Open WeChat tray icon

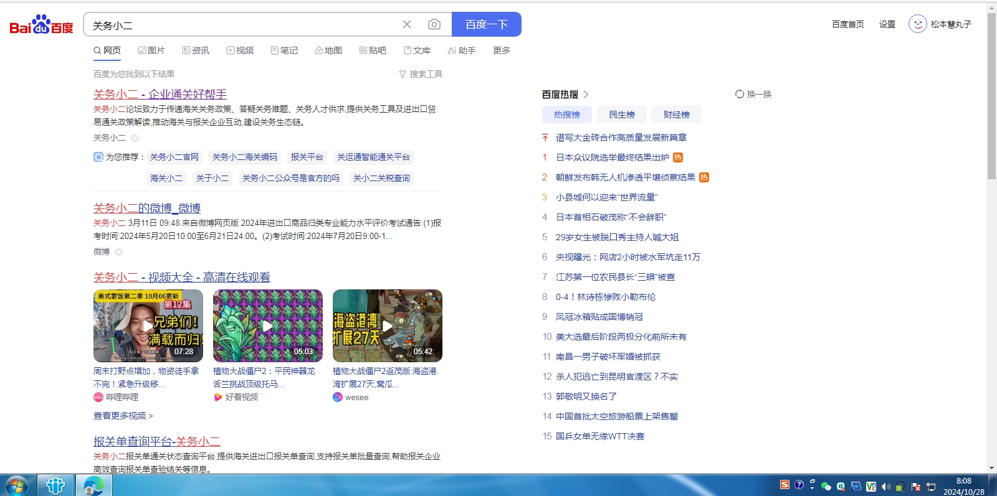coord(826,486)
